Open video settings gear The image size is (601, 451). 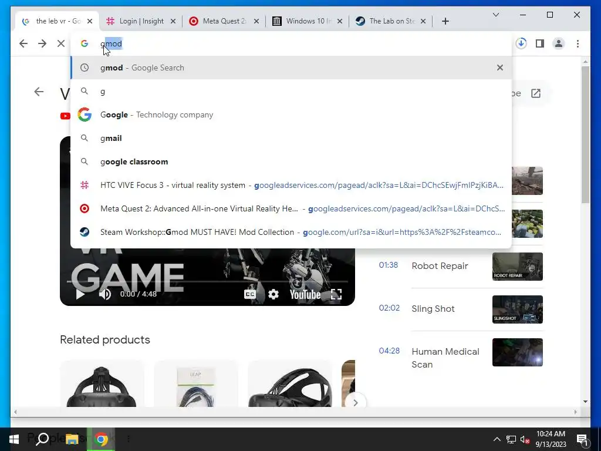point(274,294)
